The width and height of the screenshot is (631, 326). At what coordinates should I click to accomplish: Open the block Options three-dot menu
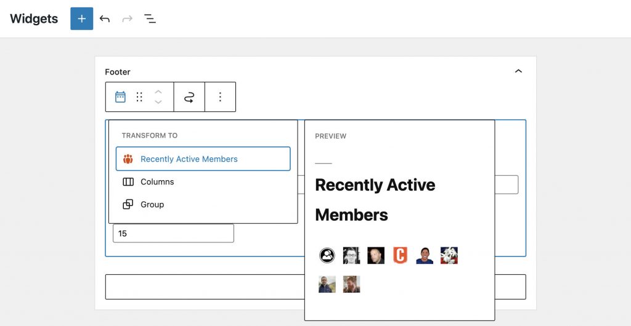tap(220, 97)
